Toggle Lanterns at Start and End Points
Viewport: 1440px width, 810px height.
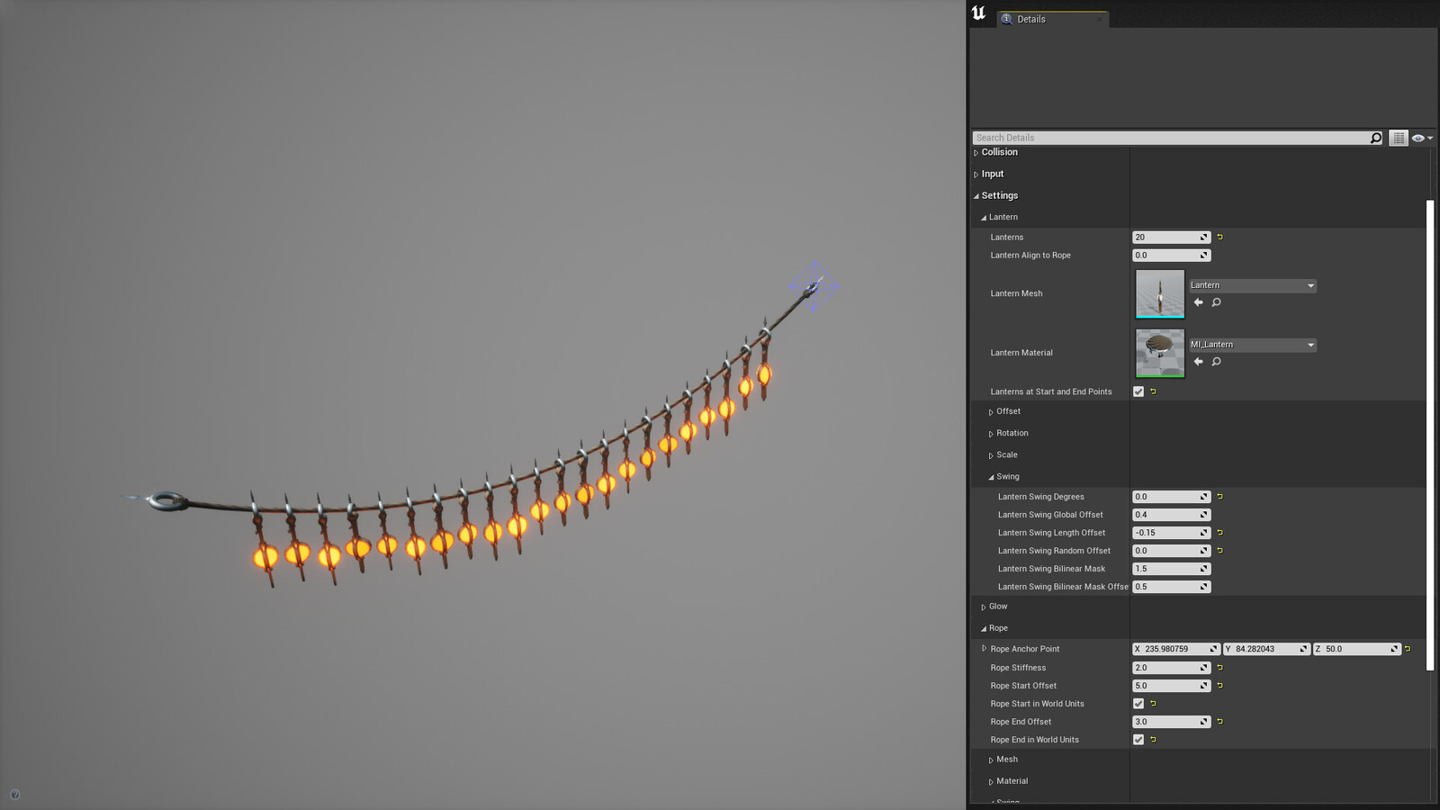pos(1138,391)
